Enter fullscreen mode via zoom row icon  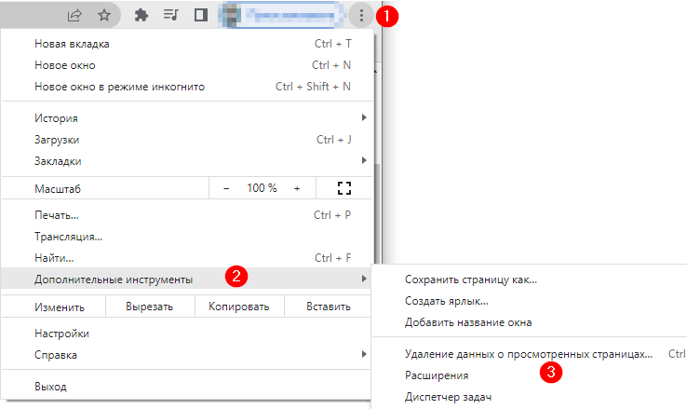[344, 188]
